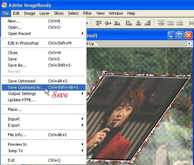This screenshot has width=194, height=165.
Task: Click the align vertical centers icon
Action: tap(108, 23)
